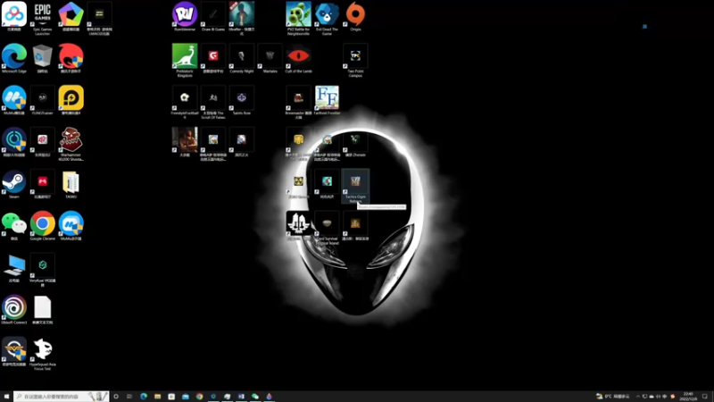Launch the Comedy Night shortcut

coord(241,58)
